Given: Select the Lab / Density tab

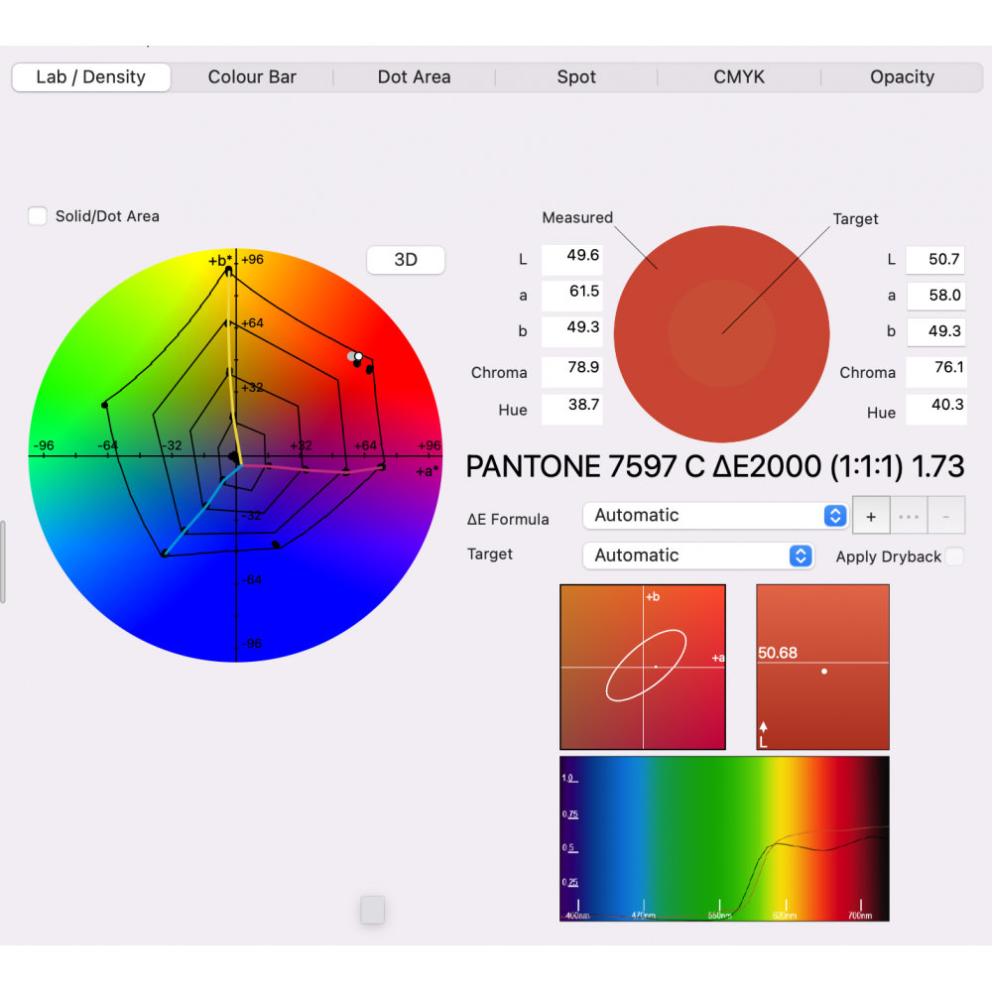Looking at the screenshot, I should pyautogui.click(x=91, y=77).
